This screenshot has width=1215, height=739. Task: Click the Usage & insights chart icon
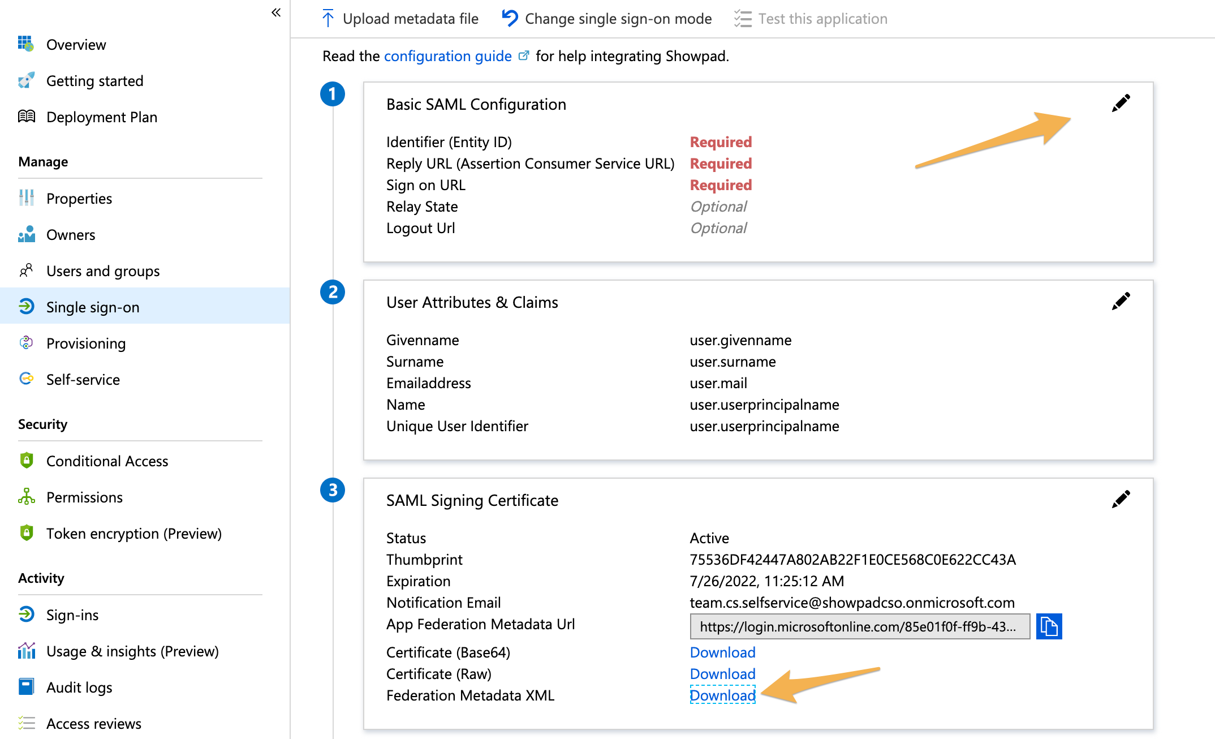26,651
